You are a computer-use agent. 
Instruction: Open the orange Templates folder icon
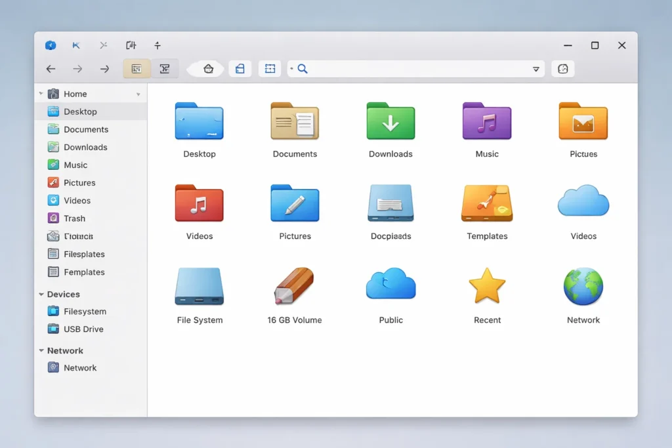coord(487,203)
